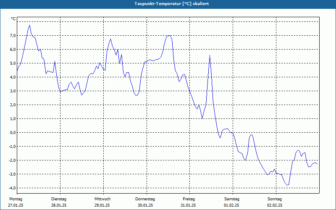This screenshot has width=336, height=210.
Task: Click the date 29.01.25
Action: (102, 205)
